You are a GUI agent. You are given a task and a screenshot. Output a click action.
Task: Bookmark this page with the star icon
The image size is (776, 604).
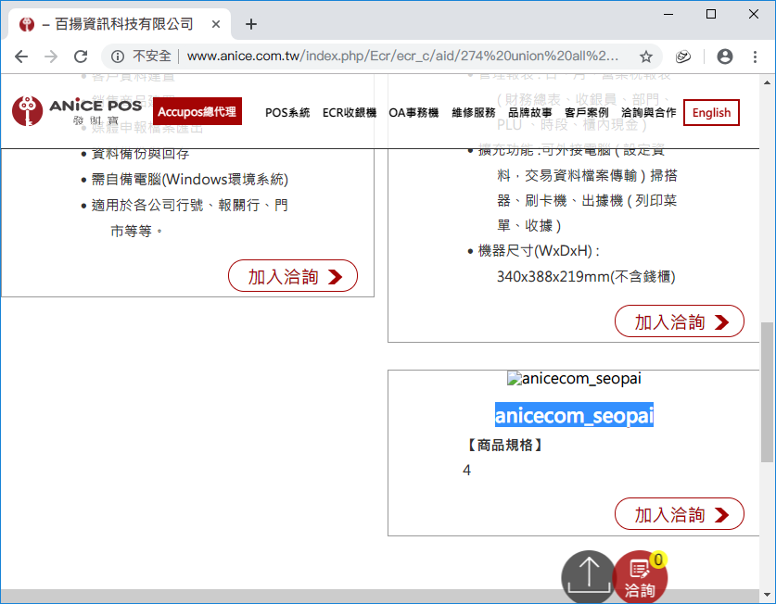(646, 57)
